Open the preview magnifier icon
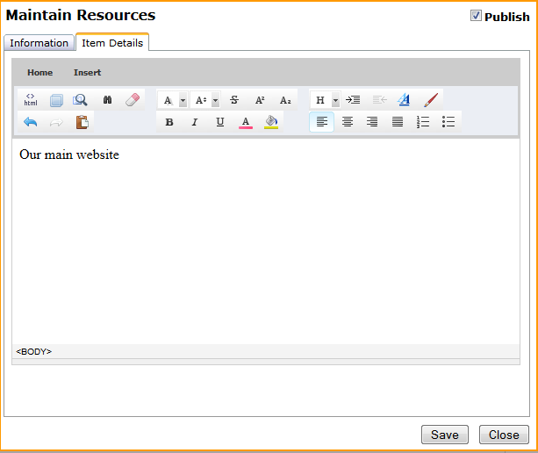Image resolution: width=538 pixels, height=453 pixels. 80,100
